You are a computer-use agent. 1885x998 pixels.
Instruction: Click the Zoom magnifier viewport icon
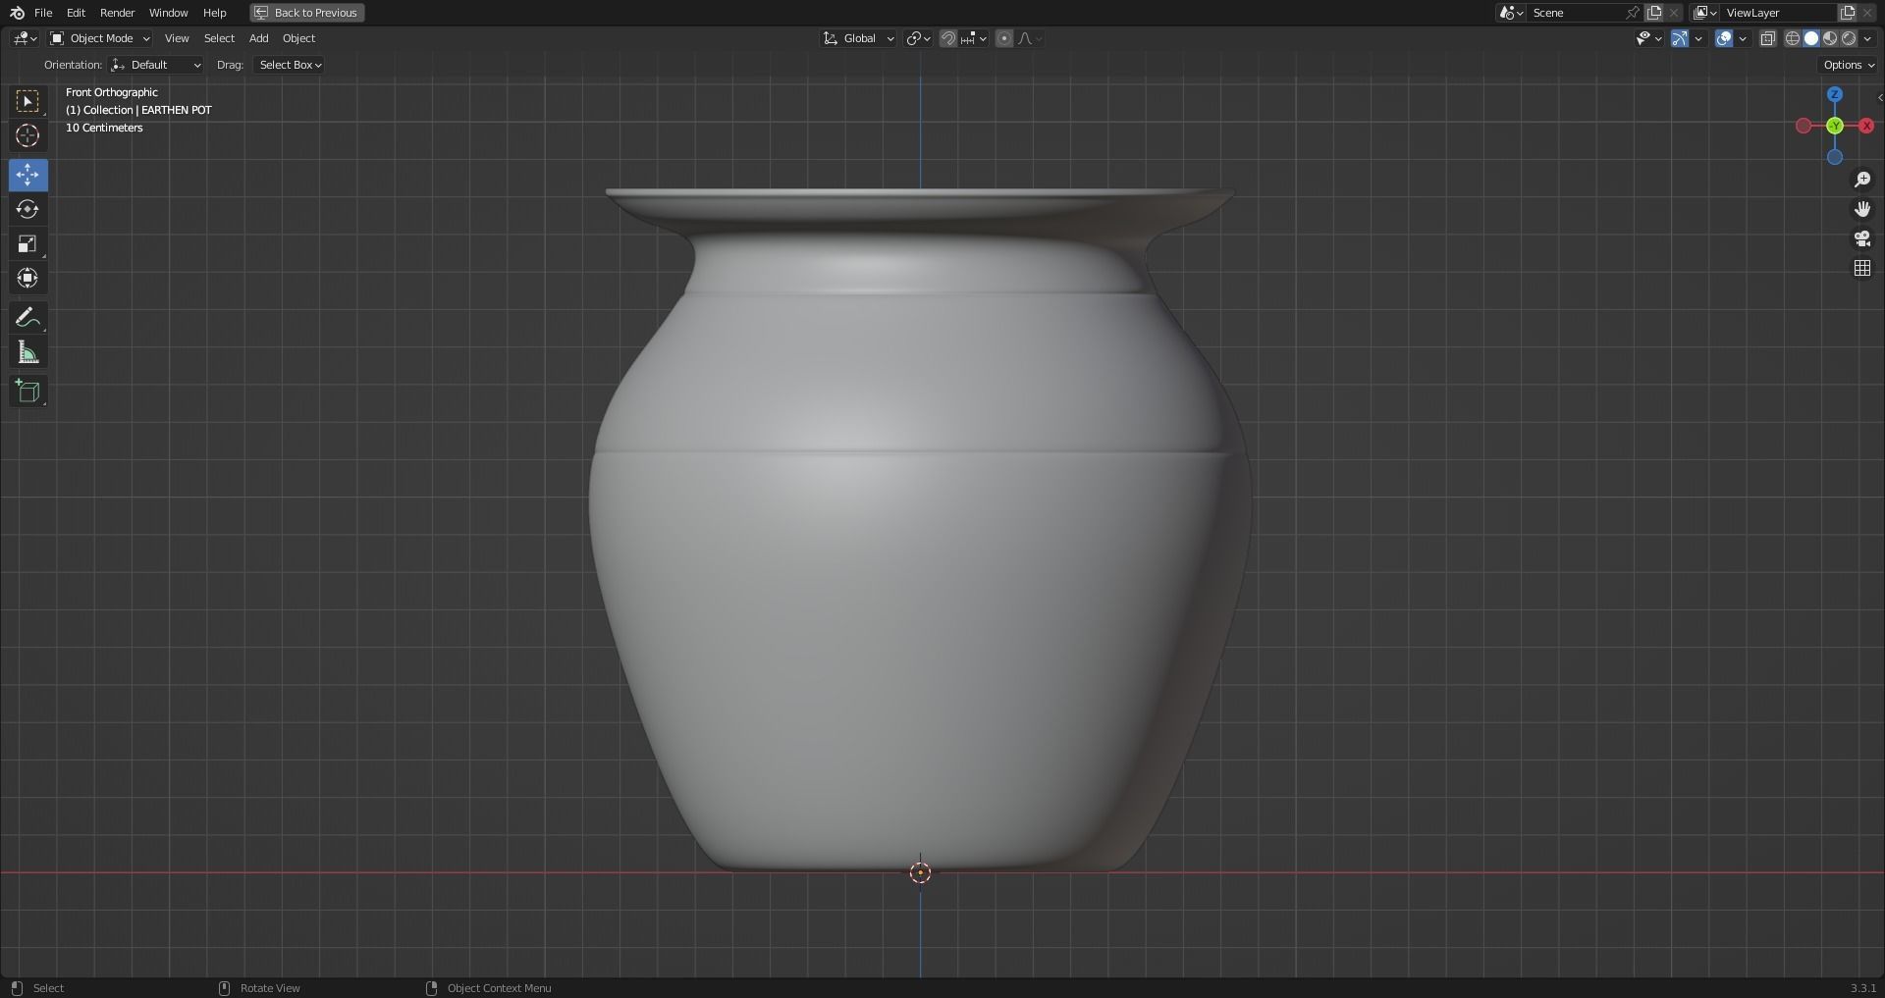[1862, 180]
